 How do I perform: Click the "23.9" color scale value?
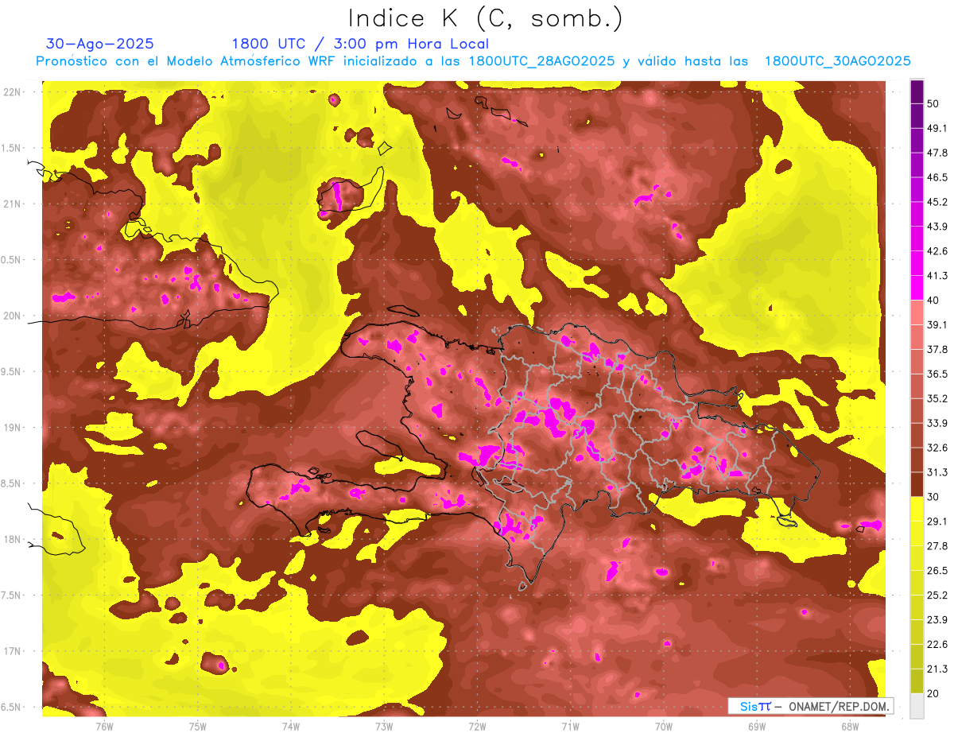(937, 619)
